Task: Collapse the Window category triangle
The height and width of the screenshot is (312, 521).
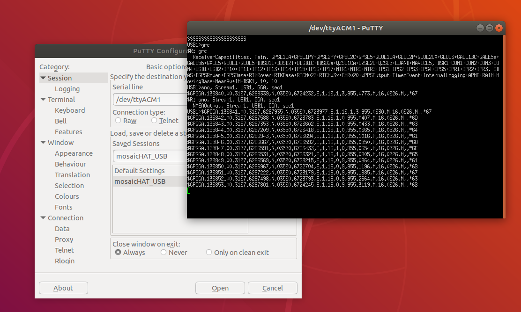Action: pos(43,143)
